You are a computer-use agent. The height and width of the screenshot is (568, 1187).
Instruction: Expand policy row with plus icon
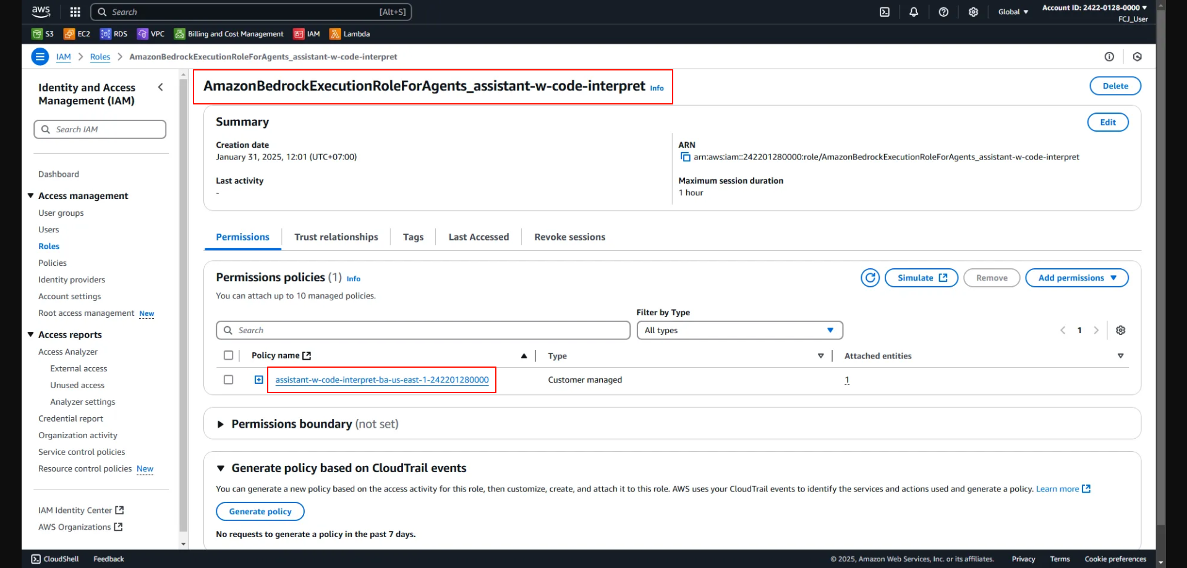[259, 379]
